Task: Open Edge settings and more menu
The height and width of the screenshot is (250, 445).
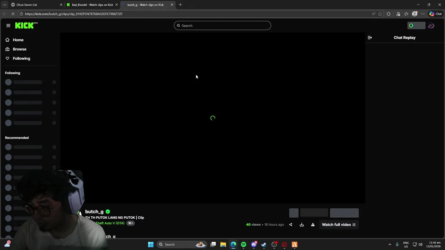Action: pos(423,14)
